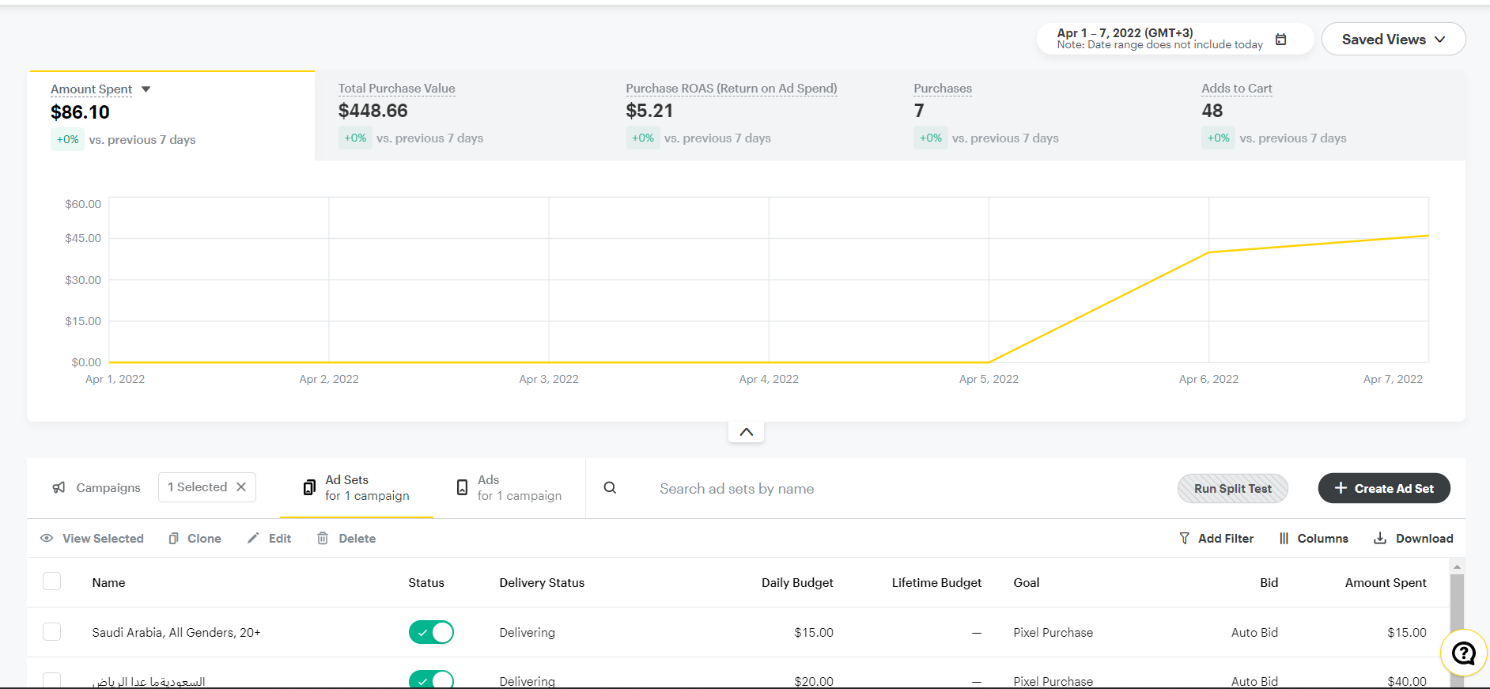This screenshot has height=689, width=1490.
Task: Click the Run Split Test button
Action: click(x=1232, y=488)
